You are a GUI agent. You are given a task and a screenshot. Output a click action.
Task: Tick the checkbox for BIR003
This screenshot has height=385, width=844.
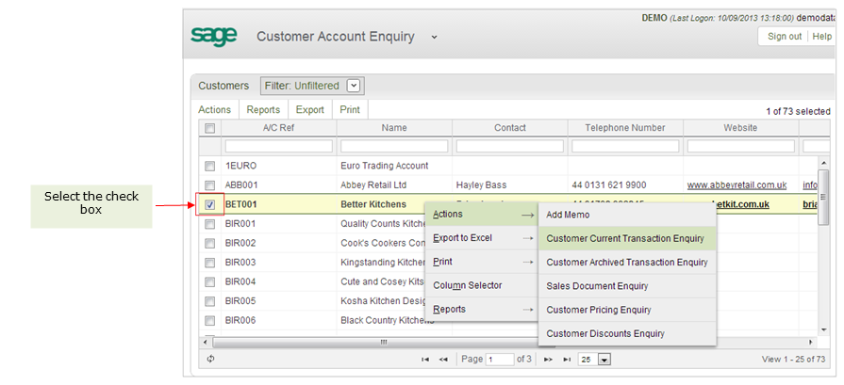(x=210, y=262)
